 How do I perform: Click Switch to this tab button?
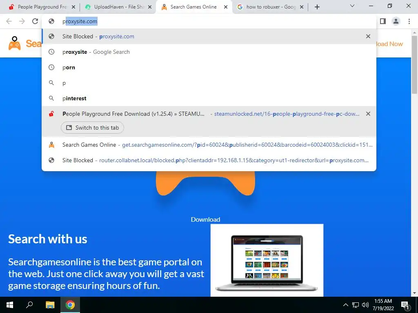[92, 128]
